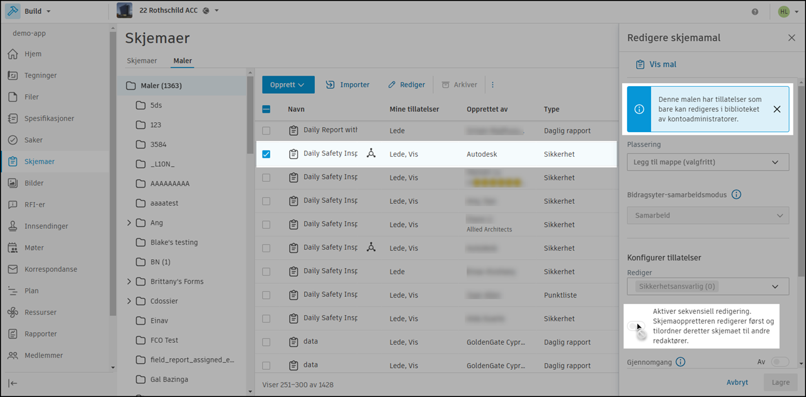Open the HL user avatar menu
Viewport: 806px width, 397px height.
(x=783, y=11)
